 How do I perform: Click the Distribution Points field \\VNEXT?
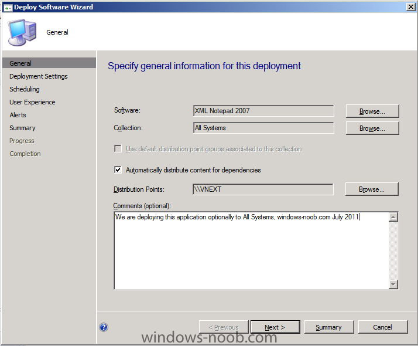[x=263, y=189]
